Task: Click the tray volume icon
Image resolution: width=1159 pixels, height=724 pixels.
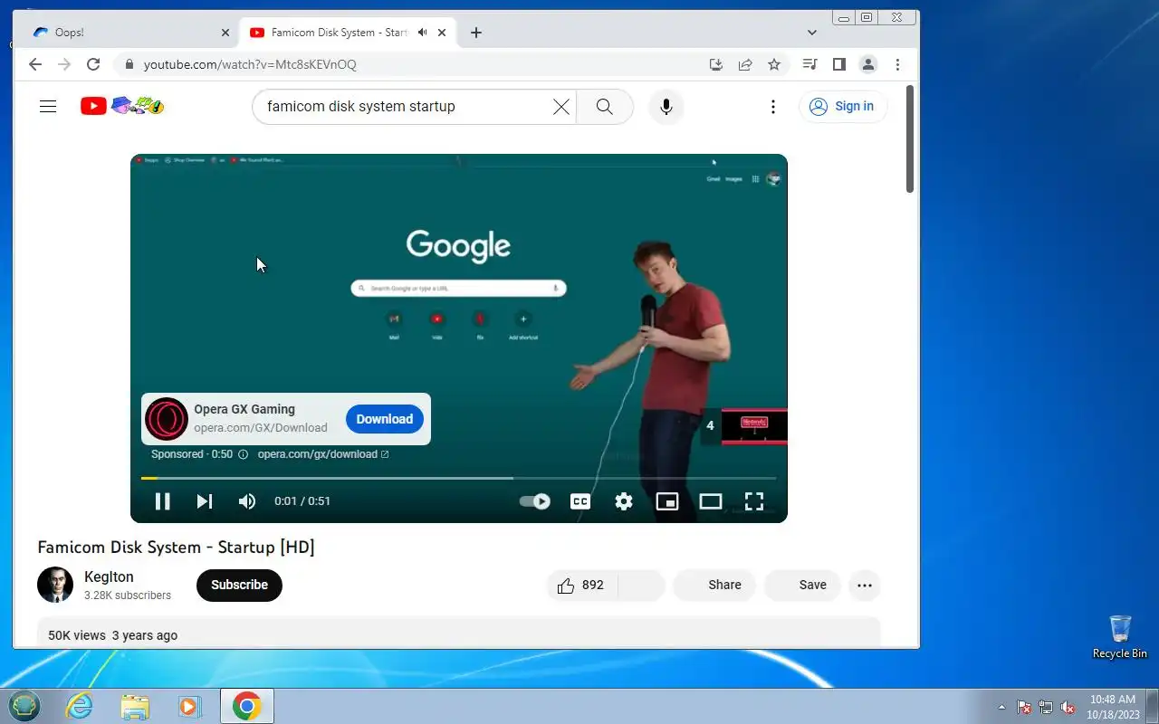Action: pyautogui.click(x=1068, y=707)
